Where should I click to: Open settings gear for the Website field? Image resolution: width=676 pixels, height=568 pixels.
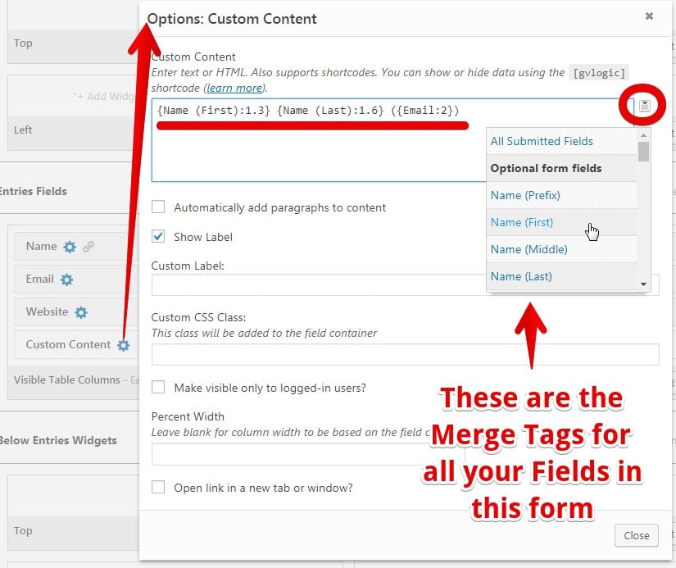(80, 312)
